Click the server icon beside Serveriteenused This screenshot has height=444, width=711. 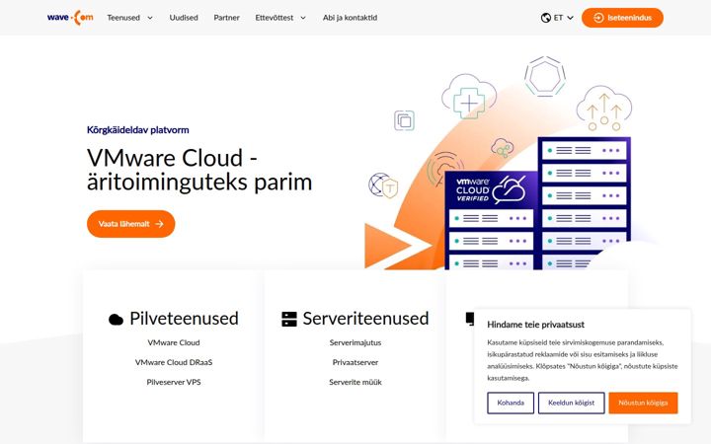[288, 319]
